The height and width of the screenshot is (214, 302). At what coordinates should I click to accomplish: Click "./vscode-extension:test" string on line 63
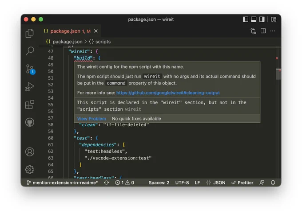click(118, 158)
